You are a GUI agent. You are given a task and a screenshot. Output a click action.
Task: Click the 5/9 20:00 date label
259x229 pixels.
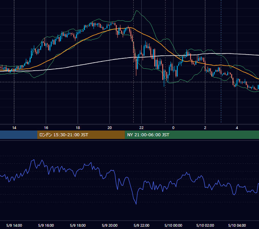click(110, 225)
